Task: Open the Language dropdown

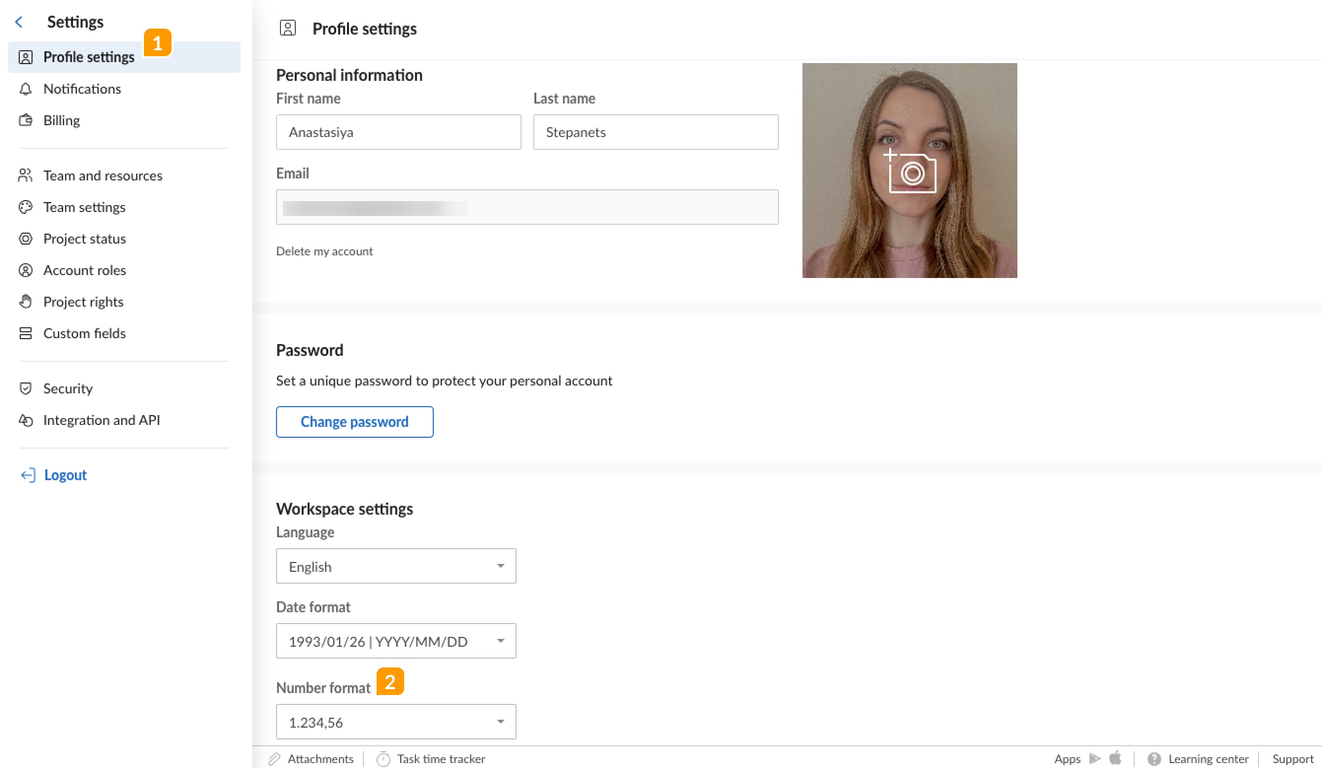Action: coord(395,566)
